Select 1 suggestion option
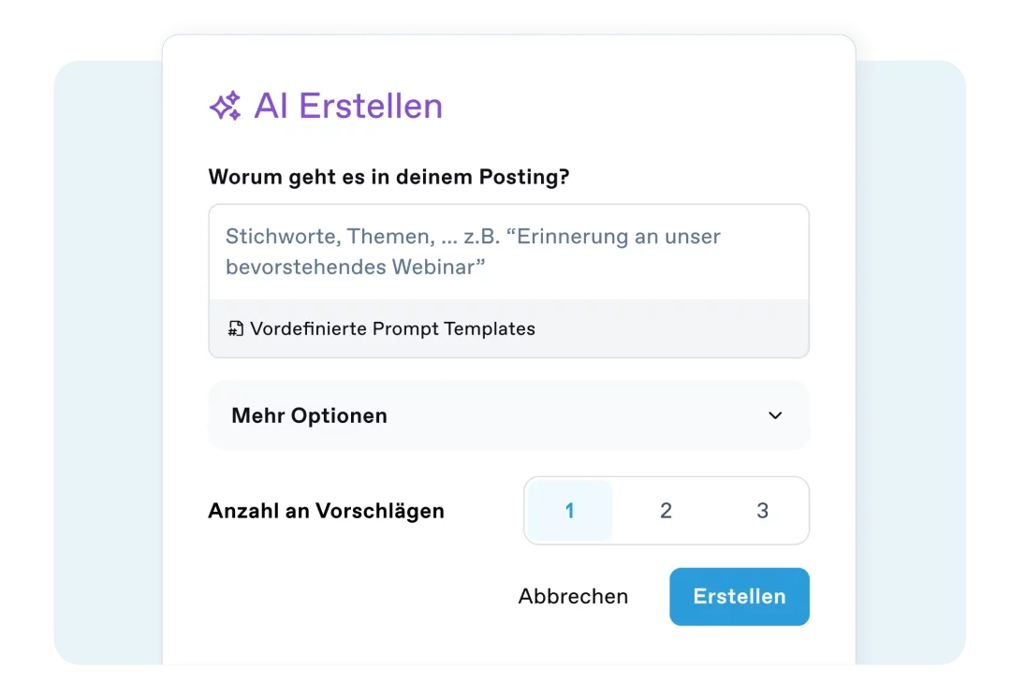This screenshot has width=1011, height=682. (569, 511)
